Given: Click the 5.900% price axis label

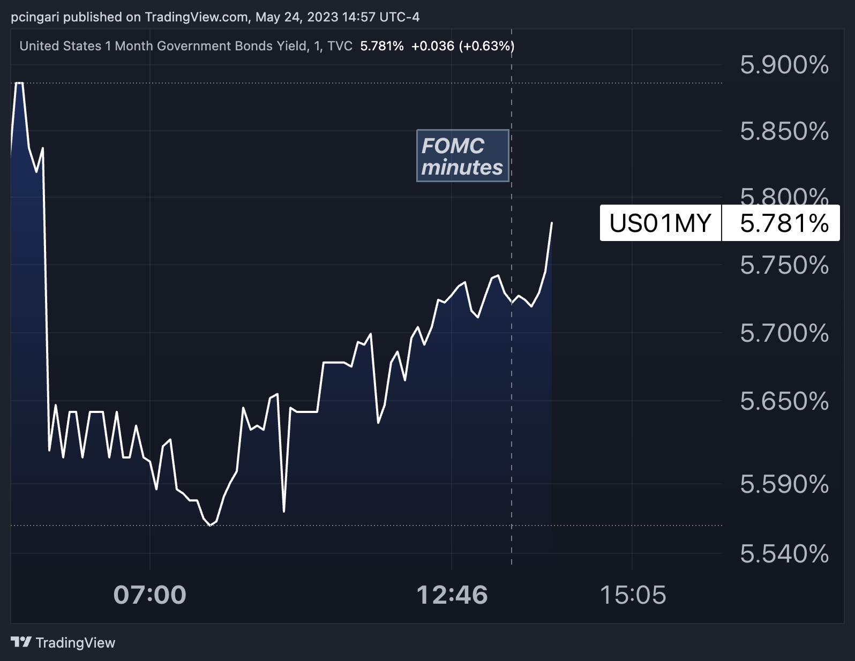Looking at the screenshot, I should pyautogui.click(x=784, y=65).
